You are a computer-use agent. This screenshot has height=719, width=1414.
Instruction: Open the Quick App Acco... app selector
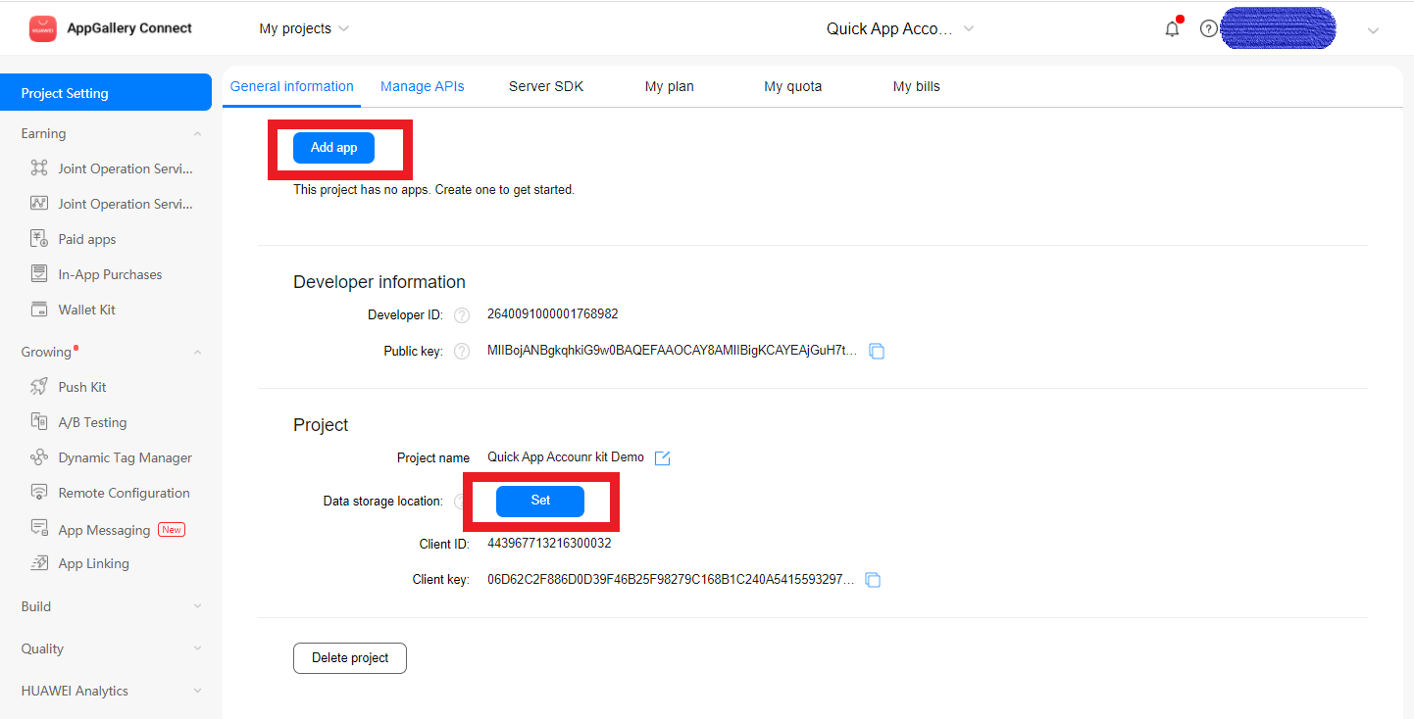pyautogui.click(x=900, y=28)
